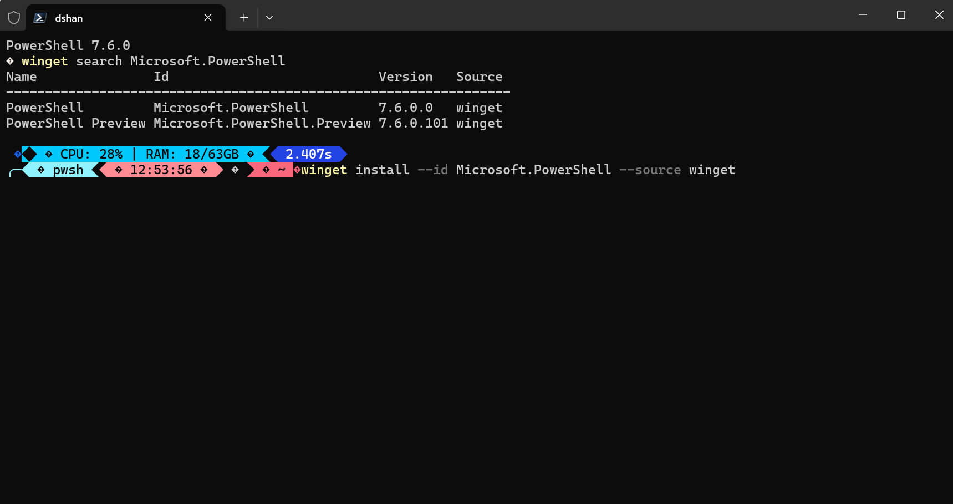Image resolution: width=953 pixels, height=504 pixels.
Task: Click the PowerShell icon on the dshan tab
Action: [39, 17]
